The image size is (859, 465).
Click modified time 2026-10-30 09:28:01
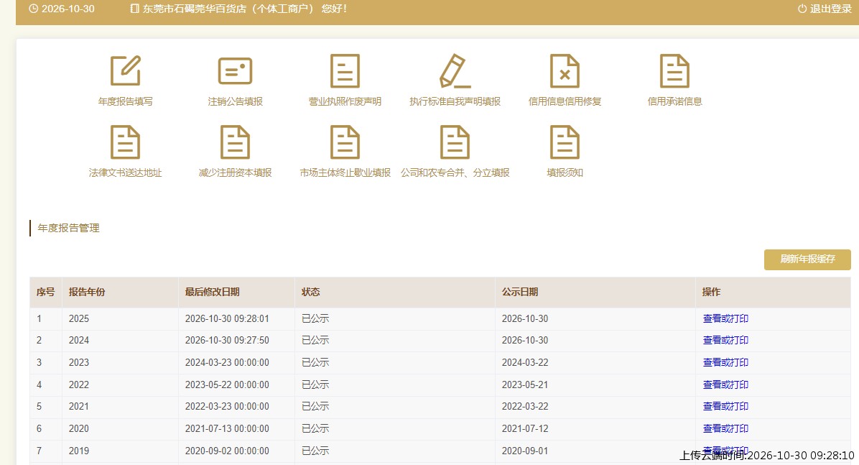(227, 318)
